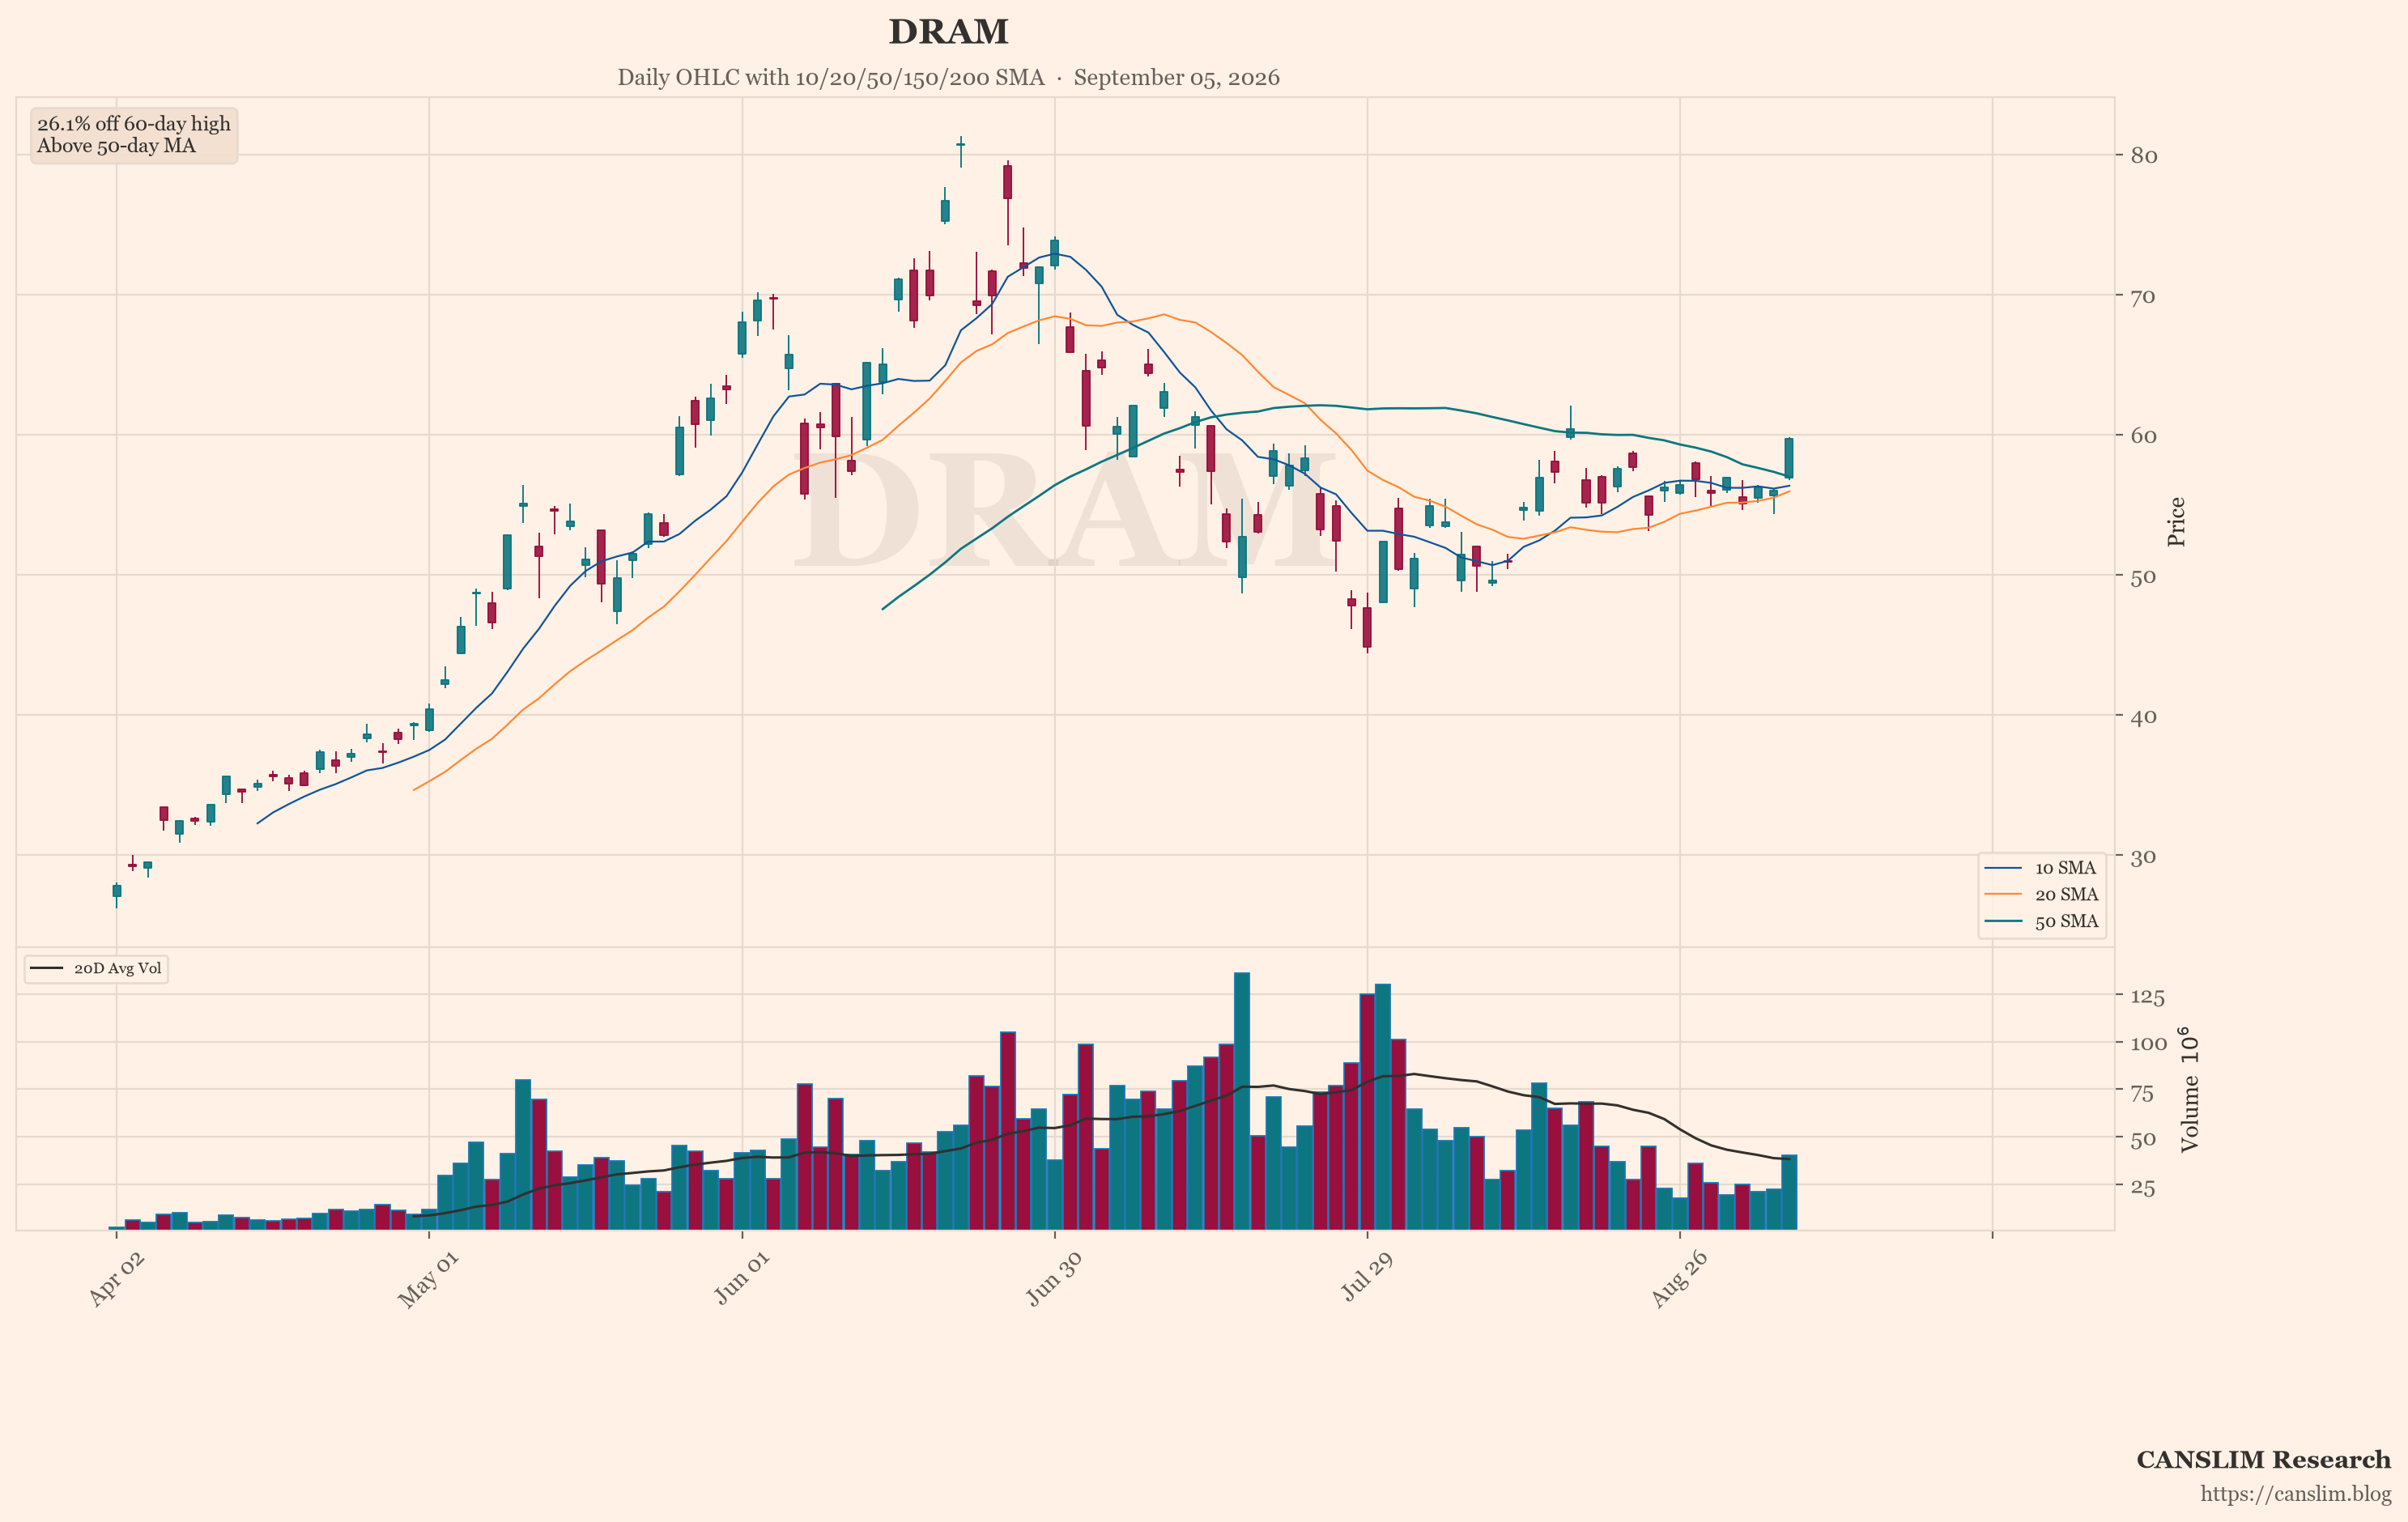
Task: Click the 50 SMA teal line swatch in legend
Action: point(2003,922)
